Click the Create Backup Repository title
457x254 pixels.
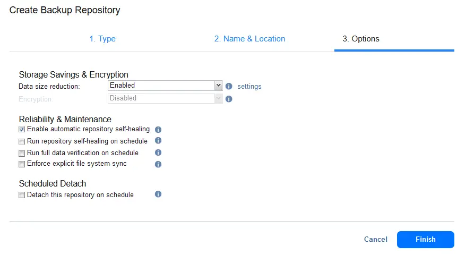coord(65,10)
